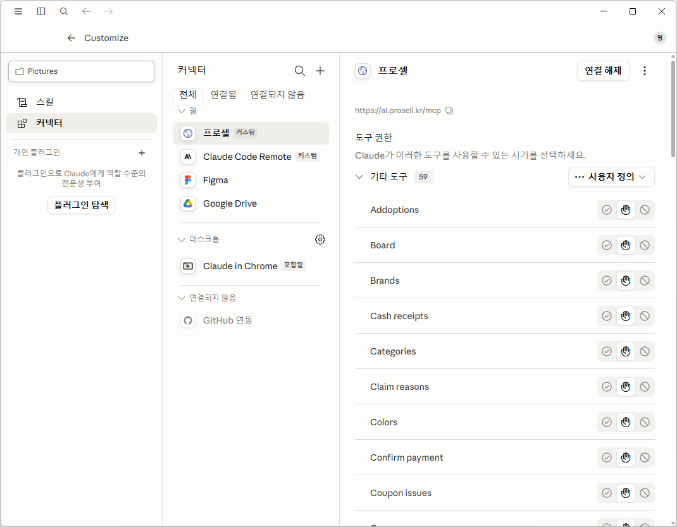677x527 pixels.
Task: Block the Confirm payment tool
Action: tap(645, 457)
